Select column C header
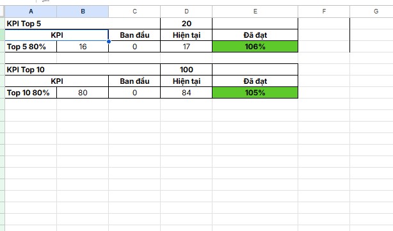This screenshot has width=393, height=231. [x=134, y=12]
